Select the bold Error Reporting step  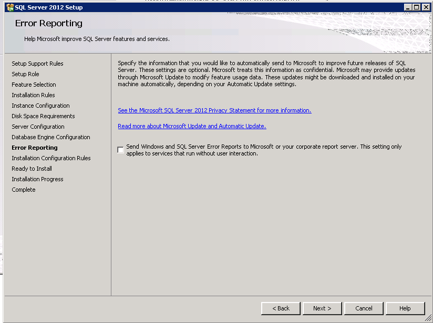tap(35, 148)
